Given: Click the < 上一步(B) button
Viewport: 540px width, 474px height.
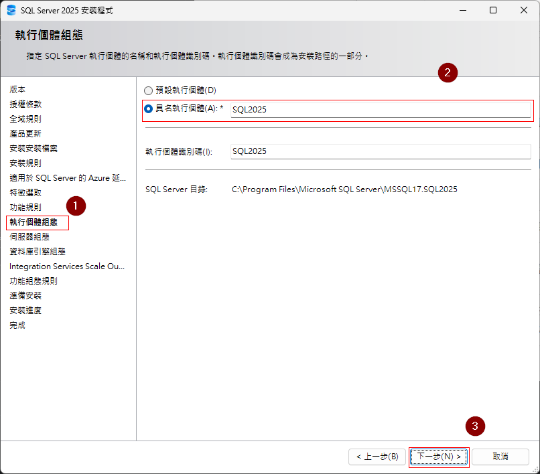Looking at the screenshot, I should click(377, 457).
